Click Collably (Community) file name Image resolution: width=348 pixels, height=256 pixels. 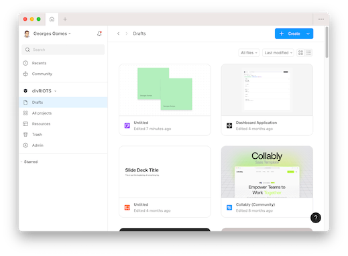(x=255, y=204)
